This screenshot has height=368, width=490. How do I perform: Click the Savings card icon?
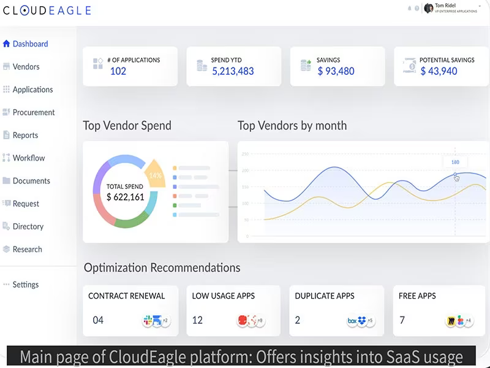pos(306,65)
